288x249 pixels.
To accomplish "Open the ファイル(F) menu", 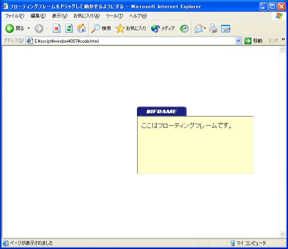I will click(14, 16).
